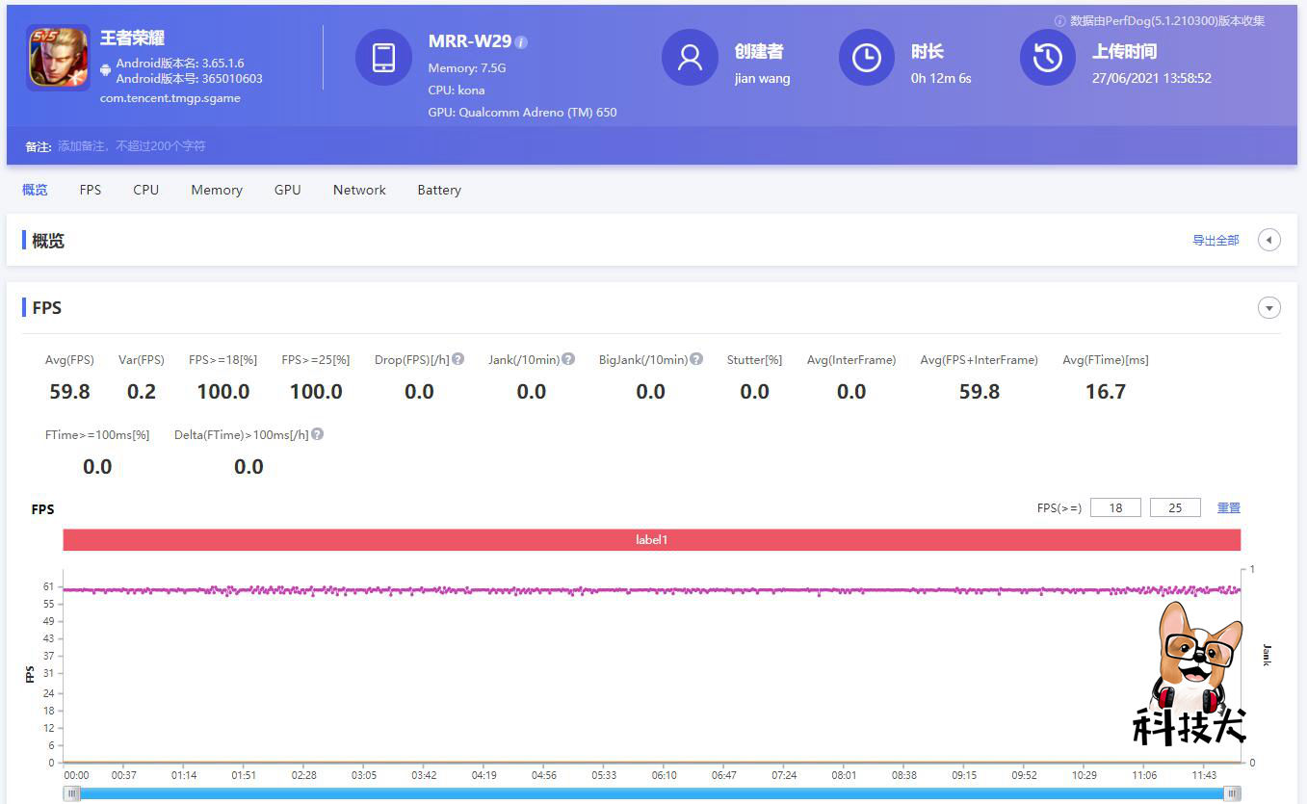
Task: Open the Battery tab
Action: click(x=438, y=190)
